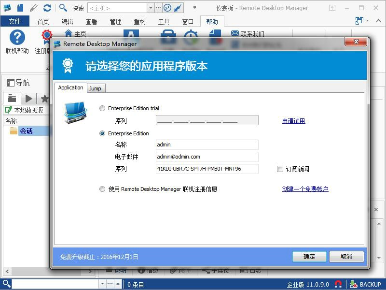Screen dimensions: 386x290
Task: Click the 主页 home icon in ribbon
Action: [x=68, y=33]
